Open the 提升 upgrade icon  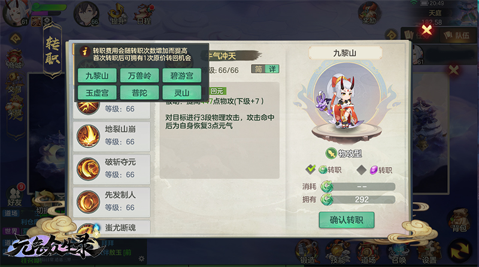[117, 14]
